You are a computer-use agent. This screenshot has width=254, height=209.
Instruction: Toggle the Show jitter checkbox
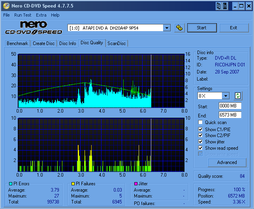click(x=200, y=141)
